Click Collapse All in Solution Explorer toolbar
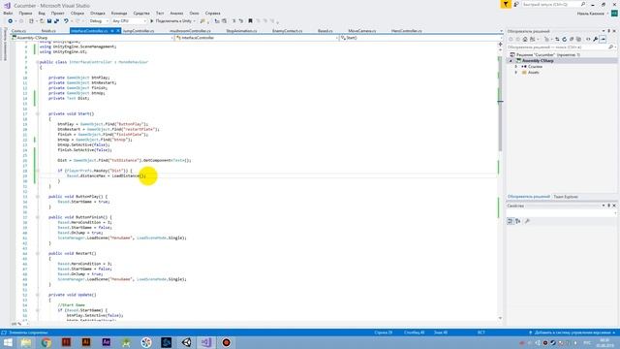The width and height of the screenshot is (620, 349). [x=572, y=39]
